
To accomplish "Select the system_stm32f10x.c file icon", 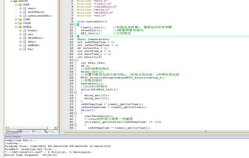I will coord(25,15).
